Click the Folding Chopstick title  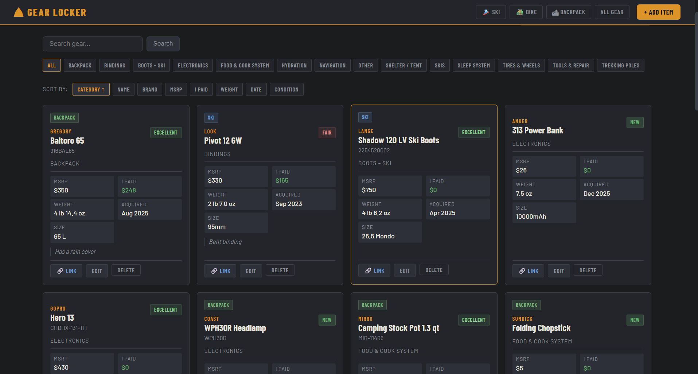(541, 328)
